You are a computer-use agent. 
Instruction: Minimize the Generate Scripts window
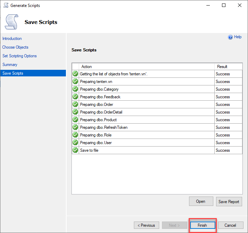[208, 5]
